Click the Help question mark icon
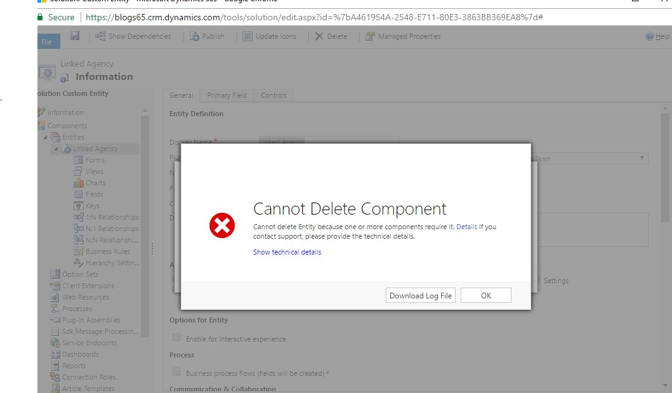This screenshot has width=672, height=393. click(x=649, y=36)
